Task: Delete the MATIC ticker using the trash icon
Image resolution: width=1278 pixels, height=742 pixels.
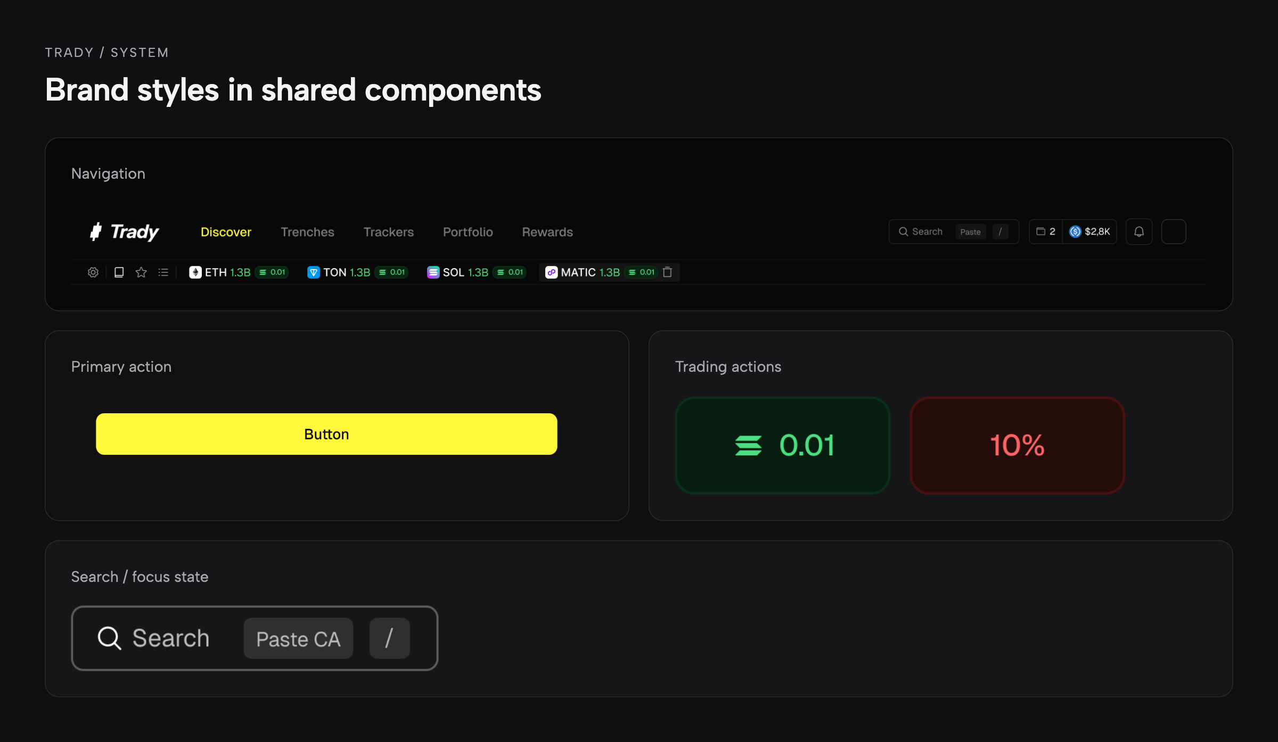Action: pyautogui.click(x=667, y=272)
